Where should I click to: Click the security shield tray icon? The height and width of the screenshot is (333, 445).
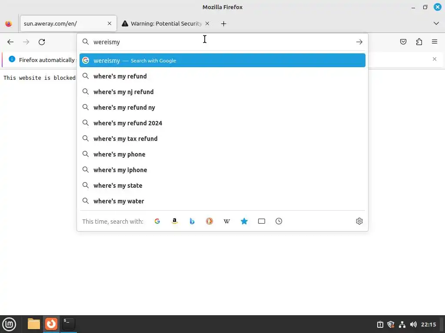pyautogui.click(x=391, y=324)
